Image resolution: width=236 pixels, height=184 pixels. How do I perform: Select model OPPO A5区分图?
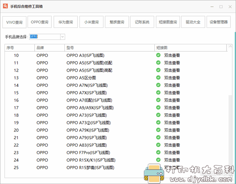tap(81, 78)
